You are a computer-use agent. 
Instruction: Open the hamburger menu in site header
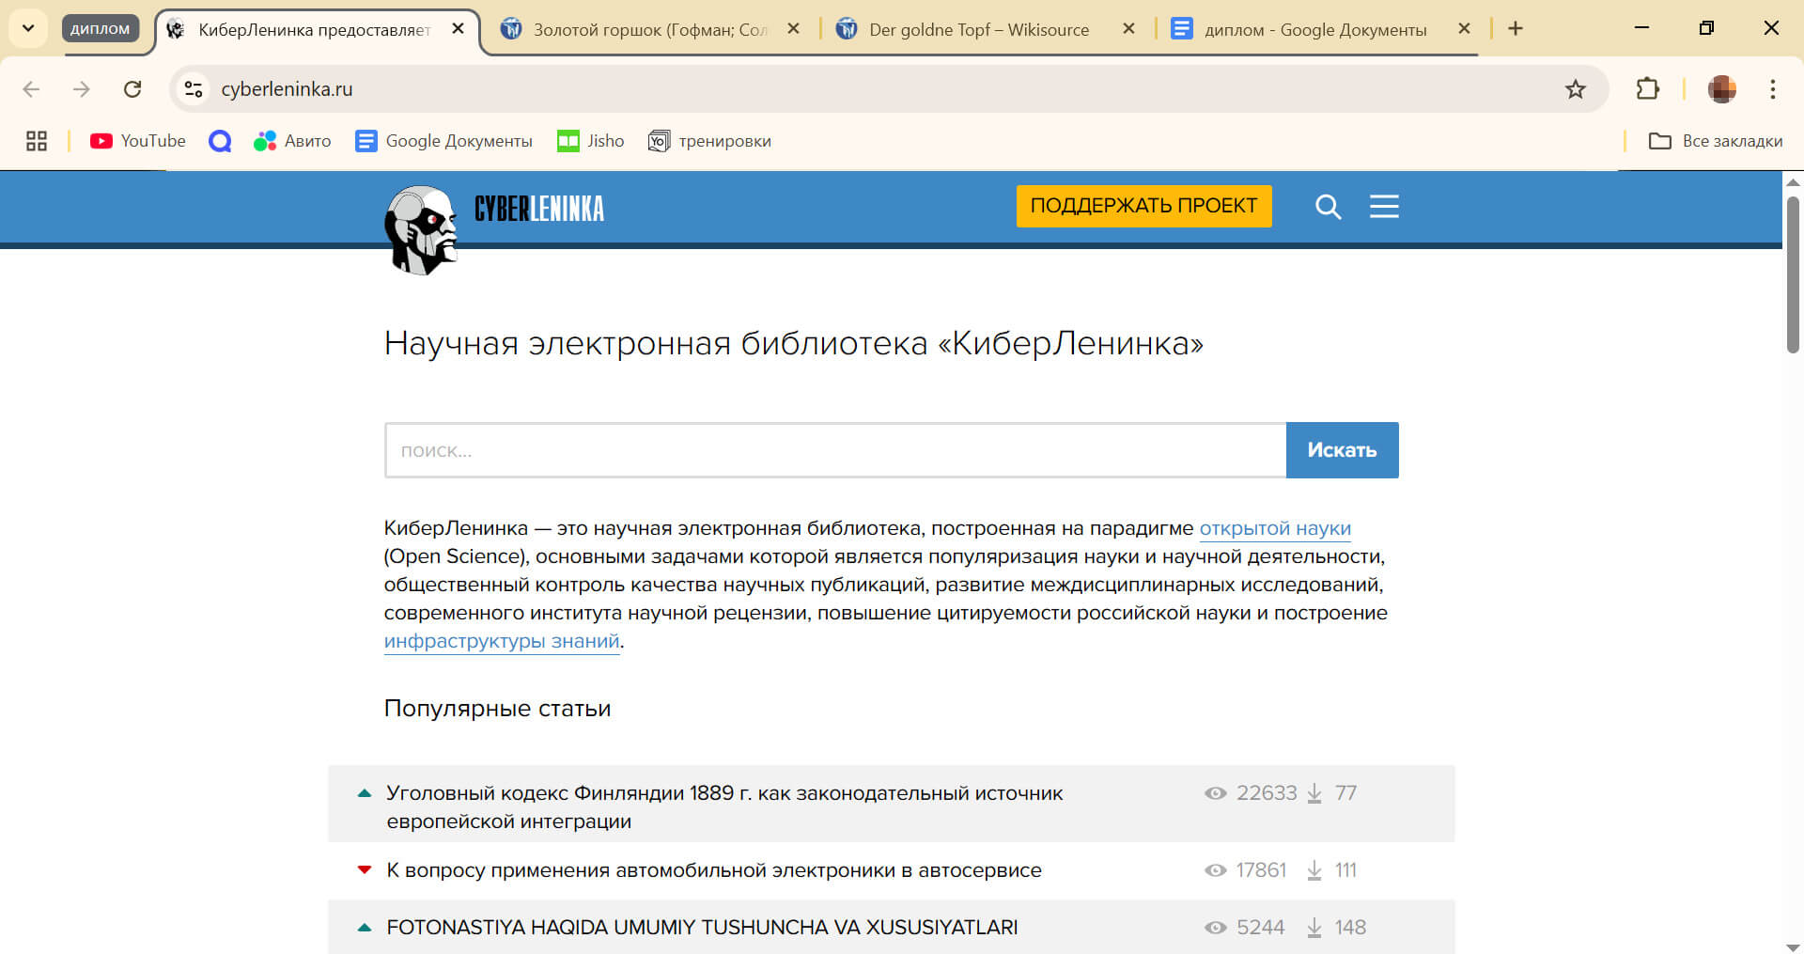point(1384,206)
